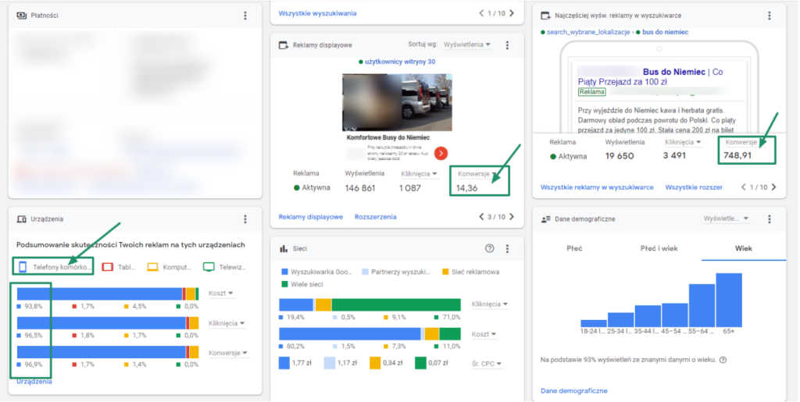Switch to the Płeć i wiek tab
Screen dimensions: 800x402
coord(659,248)
